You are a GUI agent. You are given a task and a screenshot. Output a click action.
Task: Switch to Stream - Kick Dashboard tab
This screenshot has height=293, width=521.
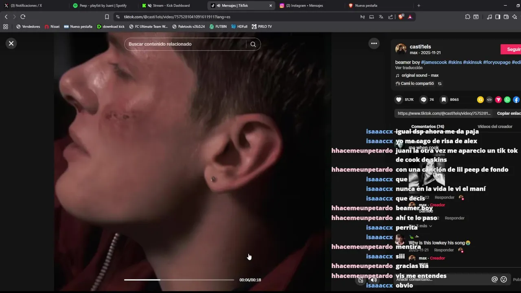click(x=172, y=5)
